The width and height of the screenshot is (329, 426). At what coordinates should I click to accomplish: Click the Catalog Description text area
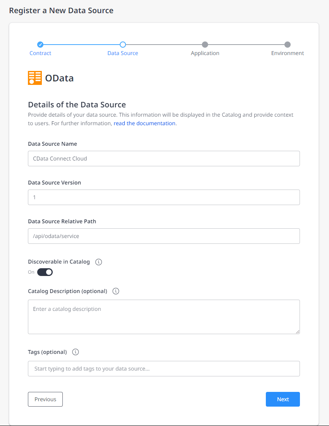click(x=164, y=317)
